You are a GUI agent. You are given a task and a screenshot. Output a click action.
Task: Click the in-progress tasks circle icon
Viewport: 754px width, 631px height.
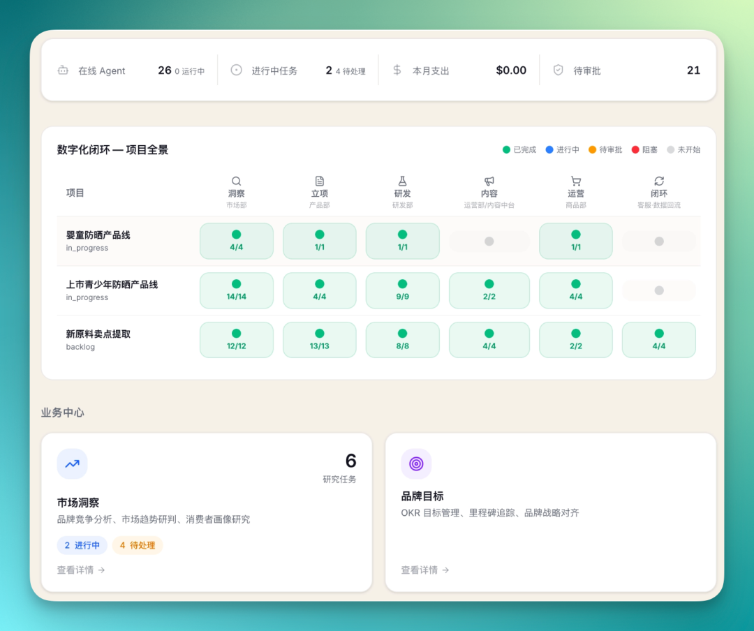[x=236, y=70]
